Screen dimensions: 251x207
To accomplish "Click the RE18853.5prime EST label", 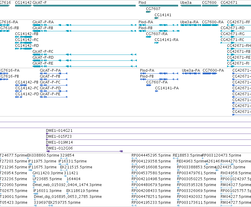I will (188, 155).
